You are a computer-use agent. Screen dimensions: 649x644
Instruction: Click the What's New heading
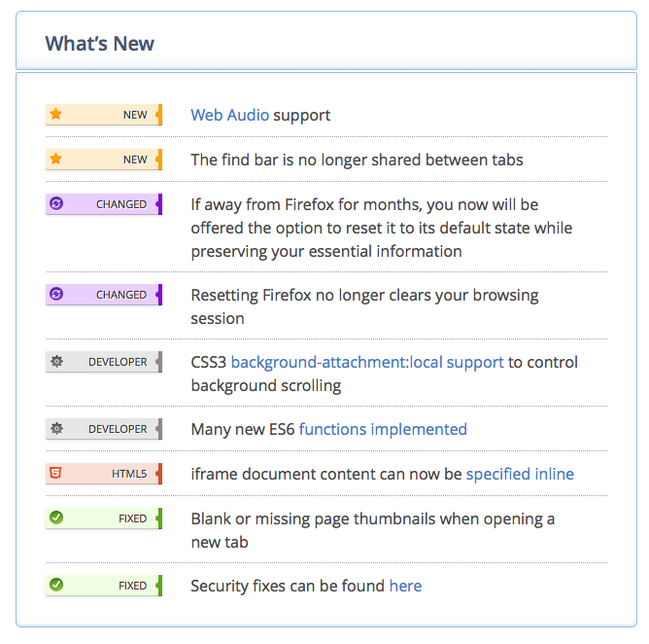pyautogui.click(x=100, y=44)
